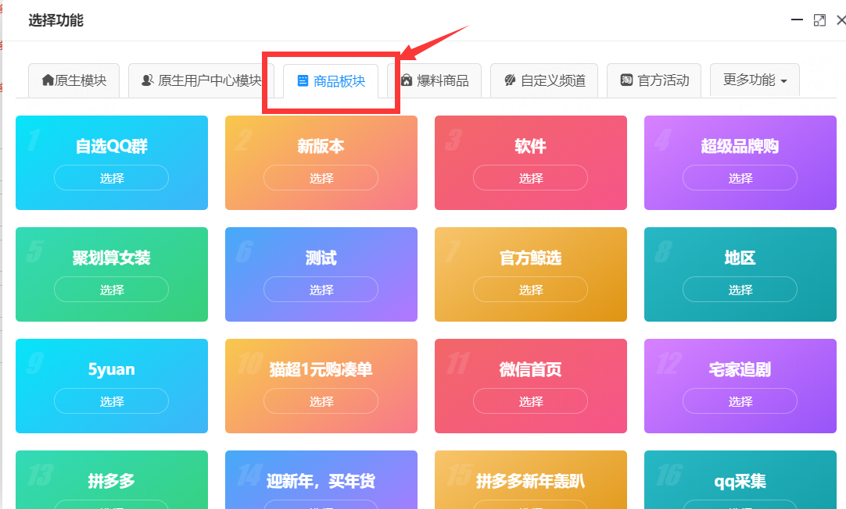Click the 聚划算女装 card title
The image size is (846, 509).
(x=111, y=258)
